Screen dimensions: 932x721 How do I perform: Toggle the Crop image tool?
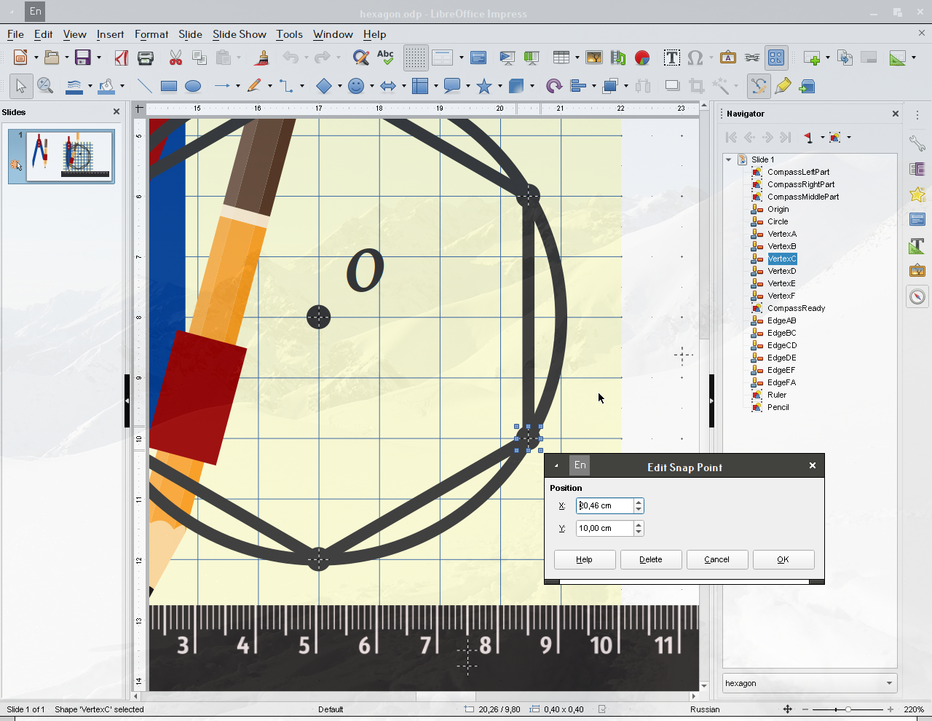pos(696,87)
